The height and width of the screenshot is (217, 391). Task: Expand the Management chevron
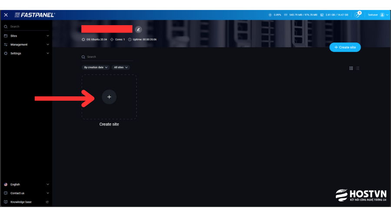48,45
